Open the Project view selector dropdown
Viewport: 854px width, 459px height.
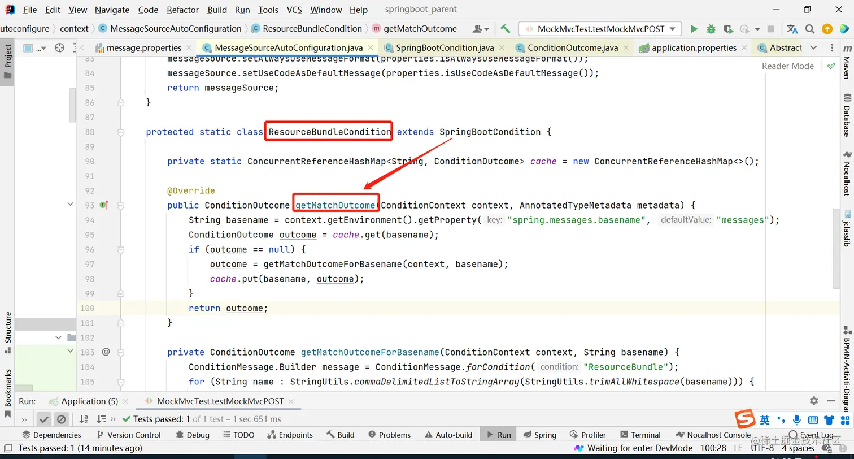(x=36, y=48)
